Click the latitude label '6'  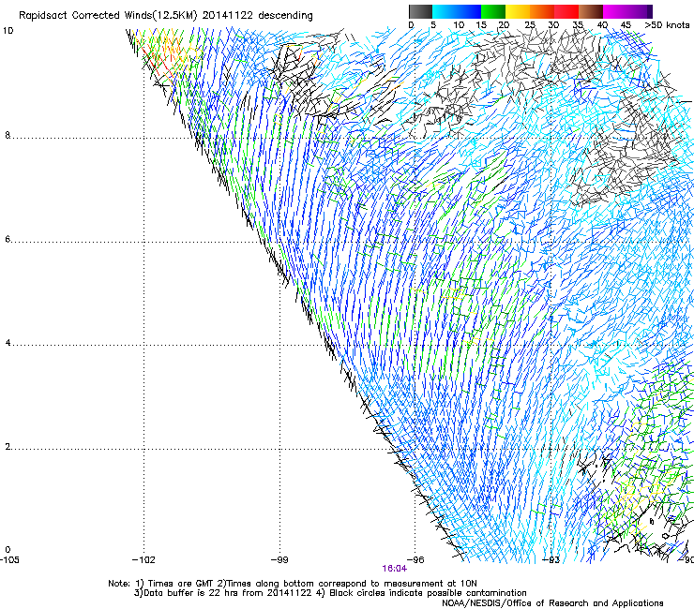[8, 239]
